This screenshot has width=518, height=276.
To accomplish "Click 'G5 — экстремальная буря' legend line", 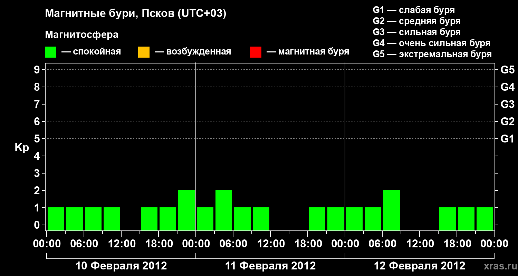I will click(432, 55).
